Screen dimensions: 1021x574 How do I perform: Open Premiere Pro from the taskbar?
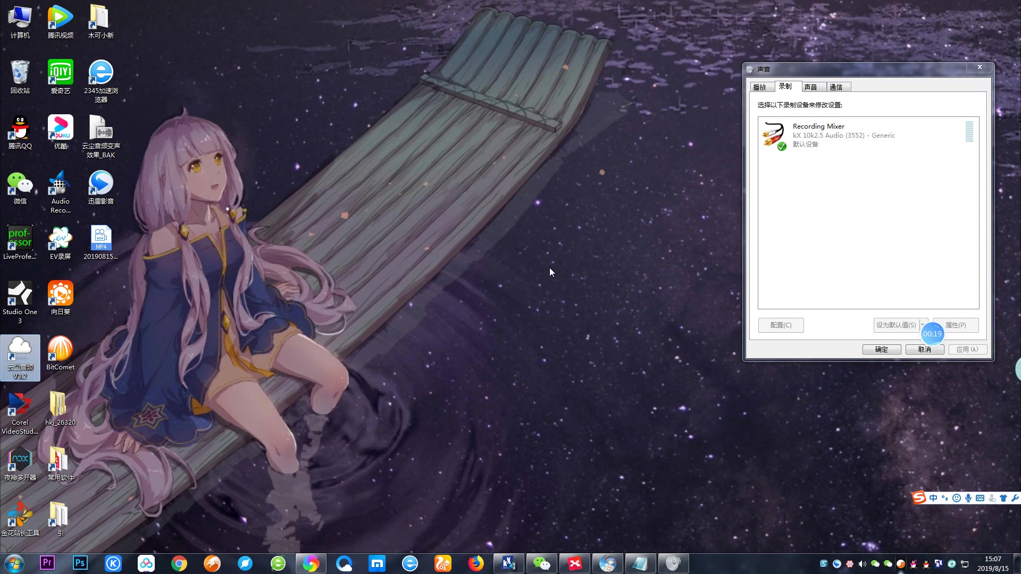coord(47,563)
